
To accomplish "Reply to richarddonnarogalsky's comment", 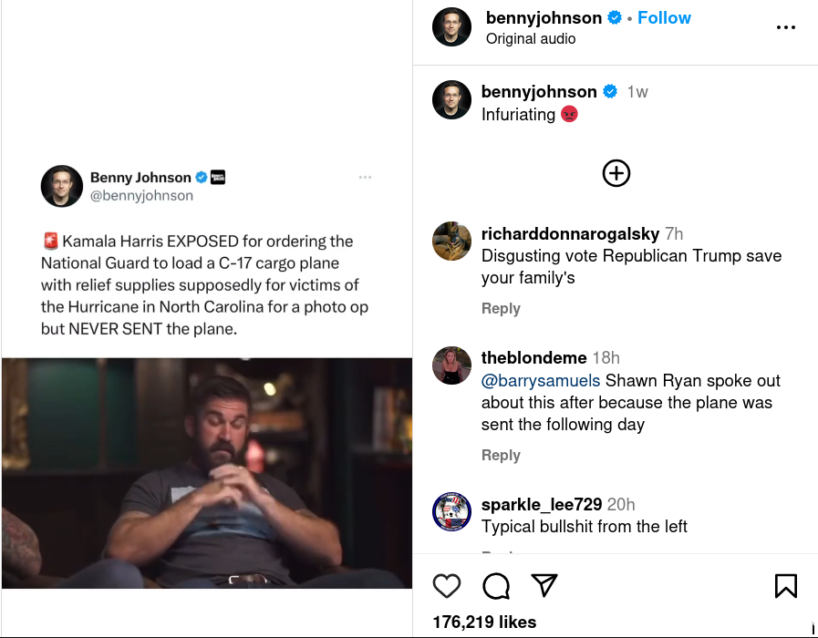I will point(501,309).
